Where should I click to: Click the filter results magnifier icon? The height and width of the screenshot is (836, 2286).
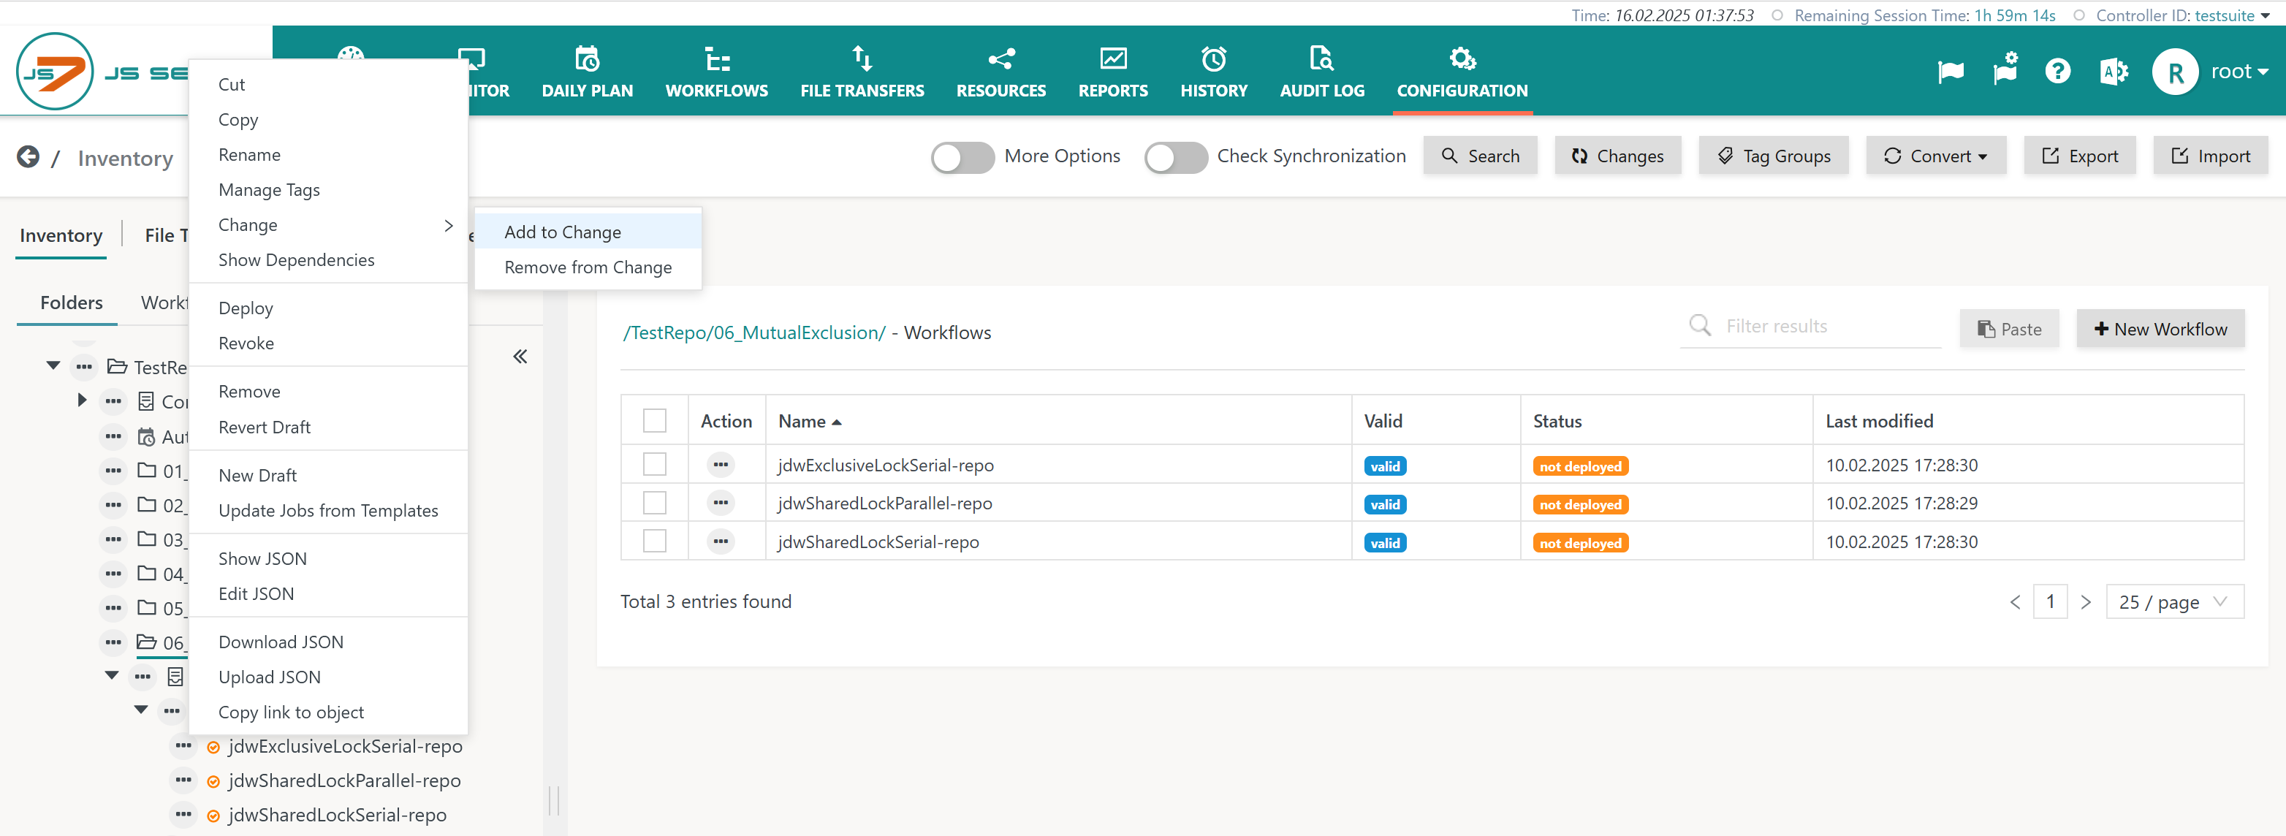[x=1699, y=326]
